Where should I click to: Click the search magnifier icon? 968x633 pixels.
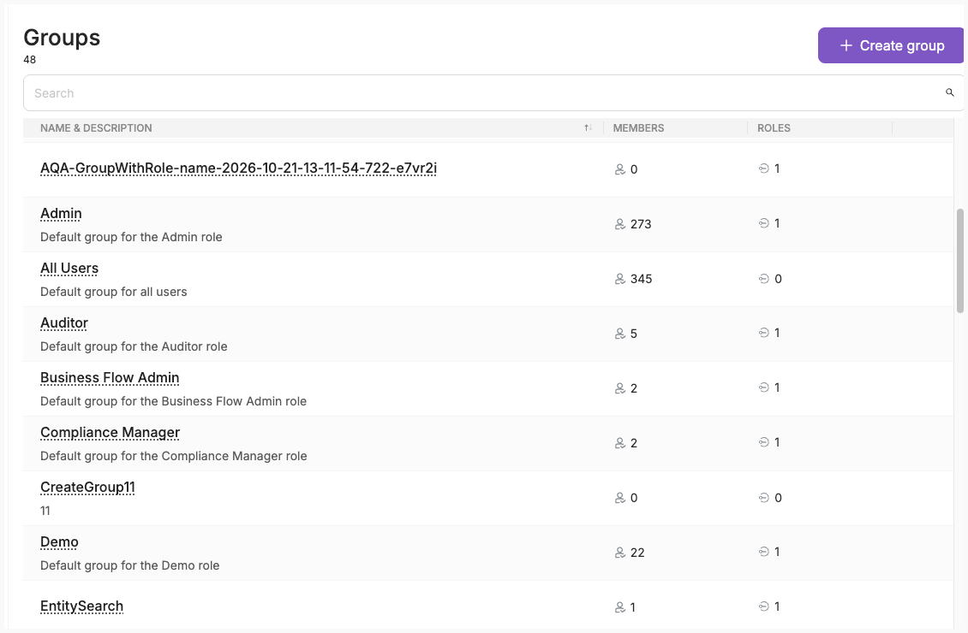(949, 92)
